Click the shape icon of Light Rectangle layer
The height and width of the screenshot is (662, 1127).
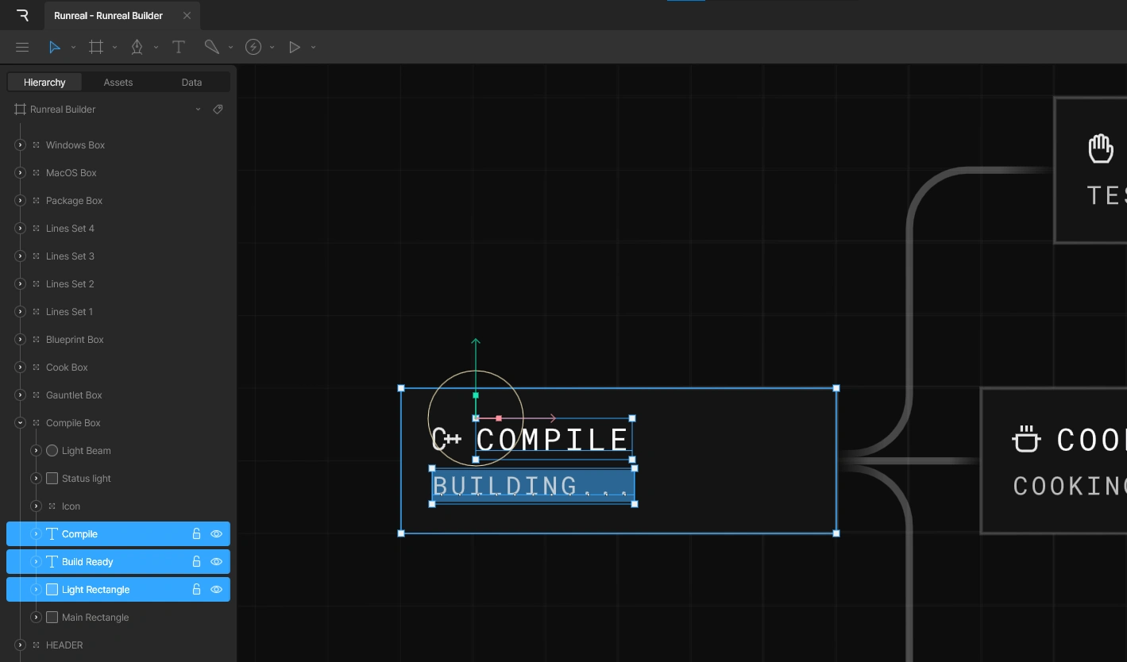click(x=52, y=590)
